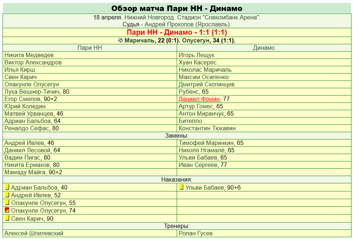Click yellow card icon beside Олакунле Олусегун, 55
This screenshot has width=353, height=239.
(x=7, y=202)
